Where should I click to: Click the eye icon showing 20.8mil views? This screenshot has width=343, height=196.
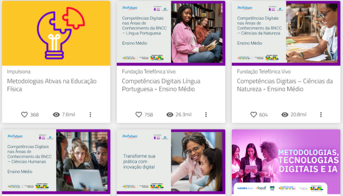pos(285,115)
